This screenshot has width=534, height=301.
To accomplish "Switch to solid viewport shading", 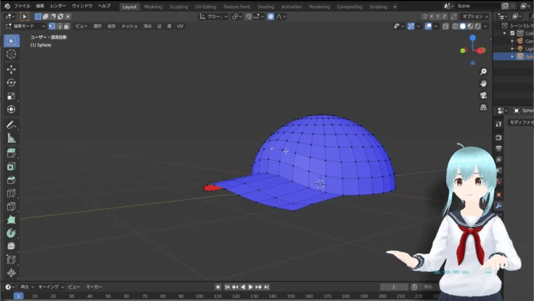I will tap(462, 26).
